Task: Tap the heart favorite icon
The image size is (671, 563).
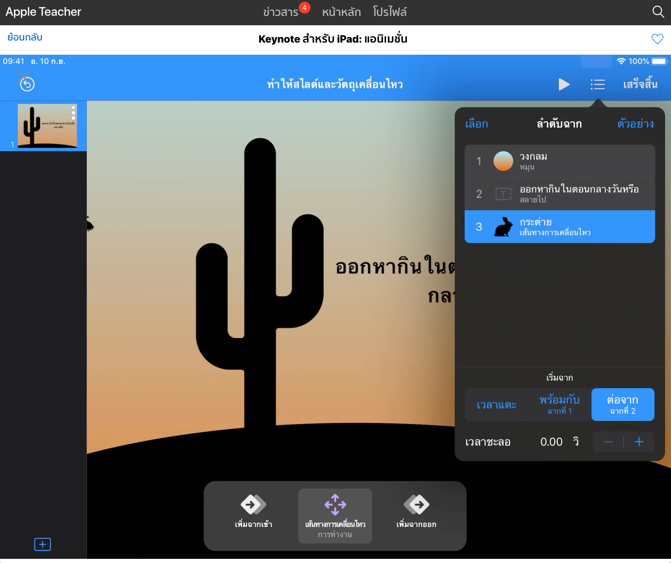Action: pos(657,39)
